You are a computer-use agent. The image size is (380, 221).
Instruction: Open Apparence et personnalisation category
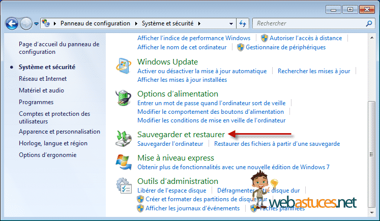pos(60,132)
